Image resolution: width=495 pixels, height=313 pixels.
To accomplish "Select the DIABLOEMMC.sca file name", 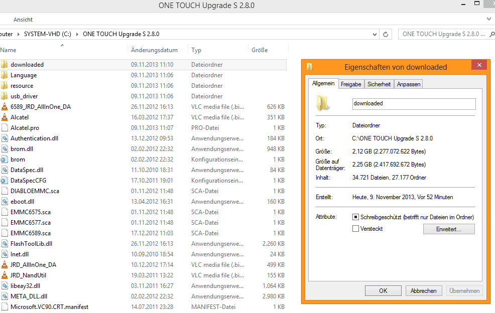I will [x=35, y=191].
